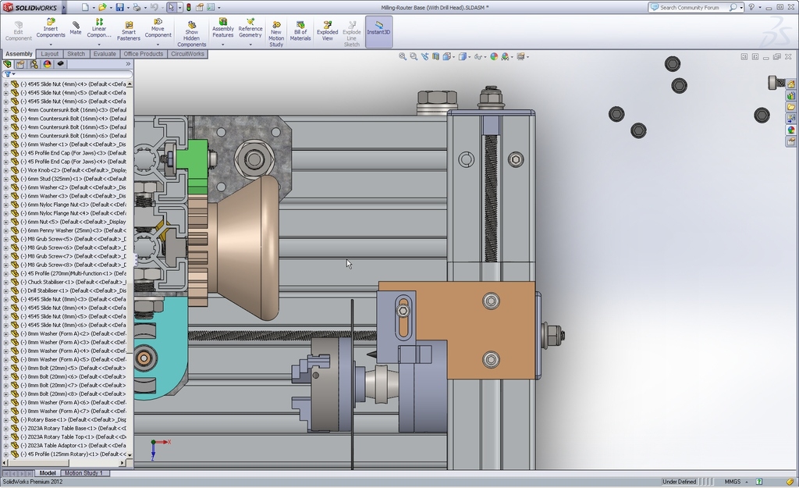This screenshot has width=799, height=488.
Task: Open Insert Components dropdown arrow
Action: (51, 45)
